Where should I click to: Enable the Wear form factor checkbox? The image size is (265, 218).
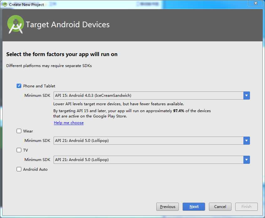tap(19, 131)
